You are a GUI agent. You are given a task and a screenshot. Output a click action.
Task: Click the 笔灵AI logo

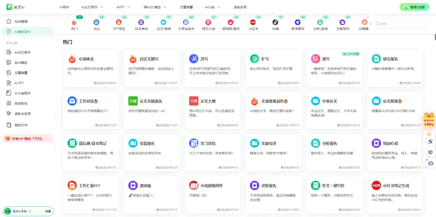pos(16,7)
